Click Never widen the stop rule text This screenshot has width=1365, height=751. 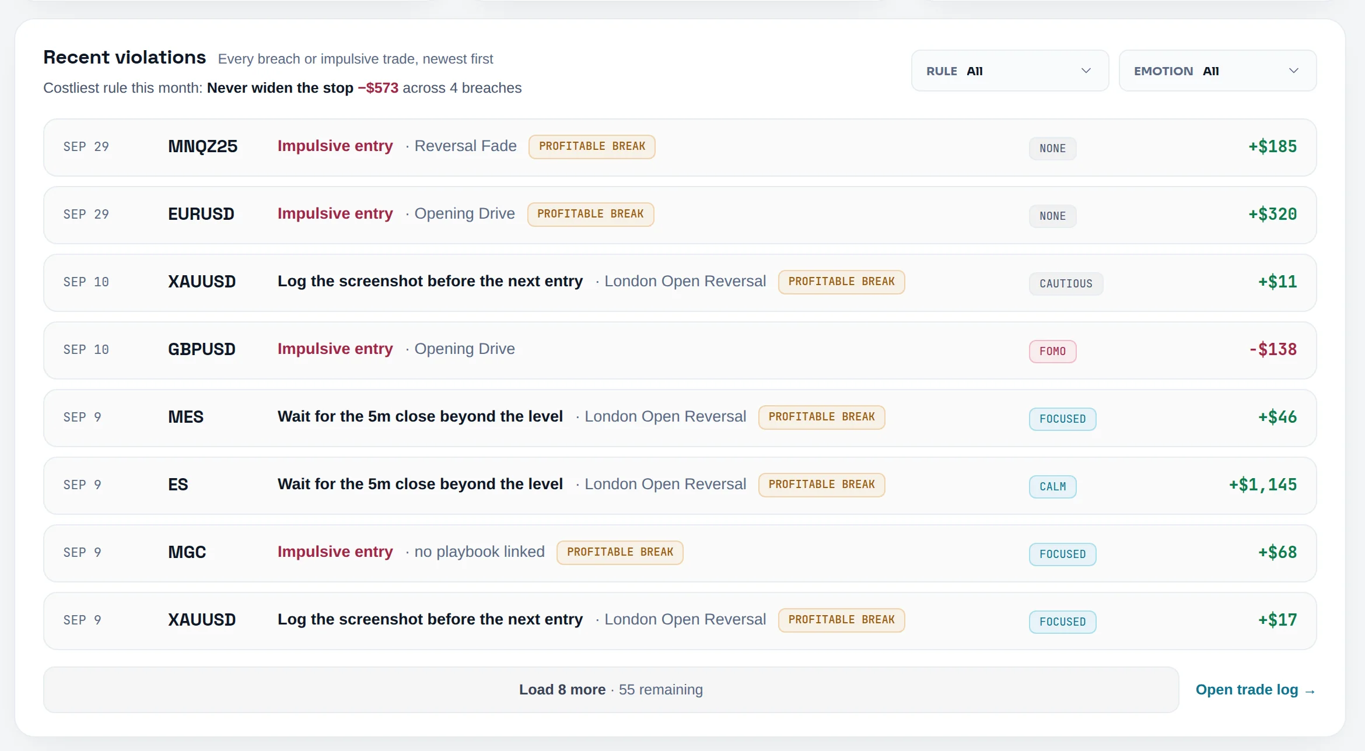tap(280, 87)
